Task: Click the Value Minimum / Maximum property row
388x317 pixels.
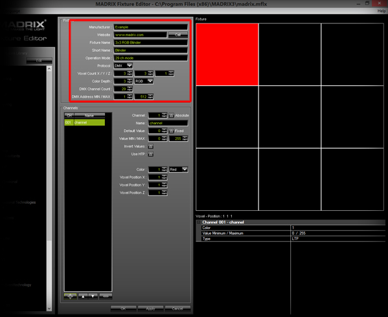Action: [293, 234]
